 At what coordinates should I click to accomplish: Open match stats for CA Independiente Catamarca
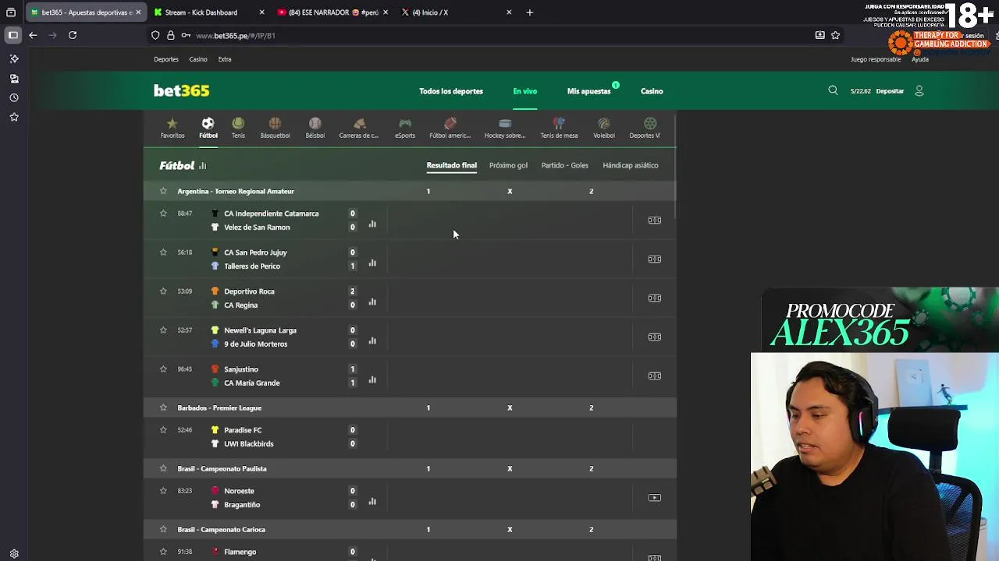[372, 224]
